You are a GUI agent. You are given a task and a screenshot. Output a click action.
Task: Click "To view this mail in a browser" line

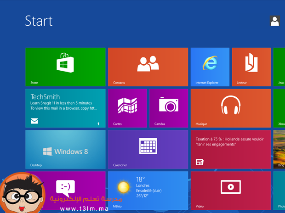(63, 108)
